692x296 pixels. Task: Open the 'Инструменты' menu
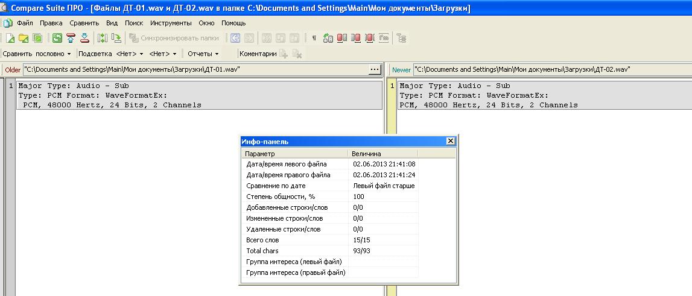tap(171, 23)
